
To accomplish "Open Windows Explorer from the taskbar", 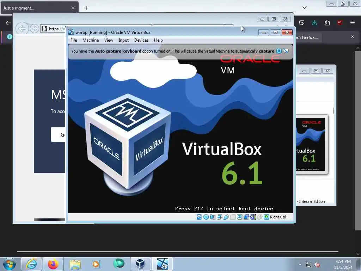I will pos(75,264).
